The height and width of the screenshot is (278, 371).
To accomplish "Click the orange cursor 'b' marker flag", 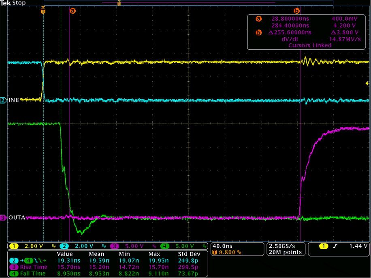I will (297, 11).
